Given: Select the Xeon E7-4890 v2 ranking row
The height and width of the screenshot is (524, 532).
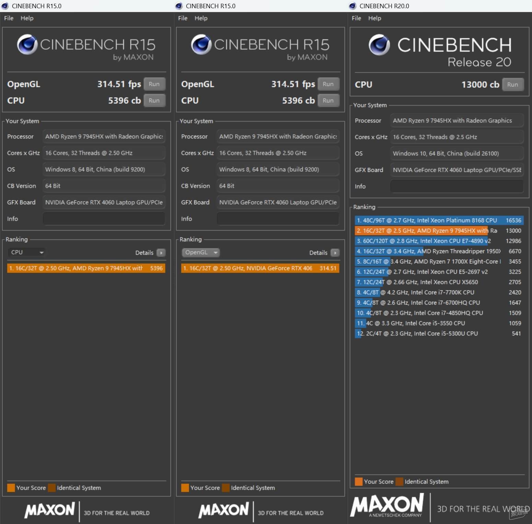Looking at the screenshot, I should [439, 241].
